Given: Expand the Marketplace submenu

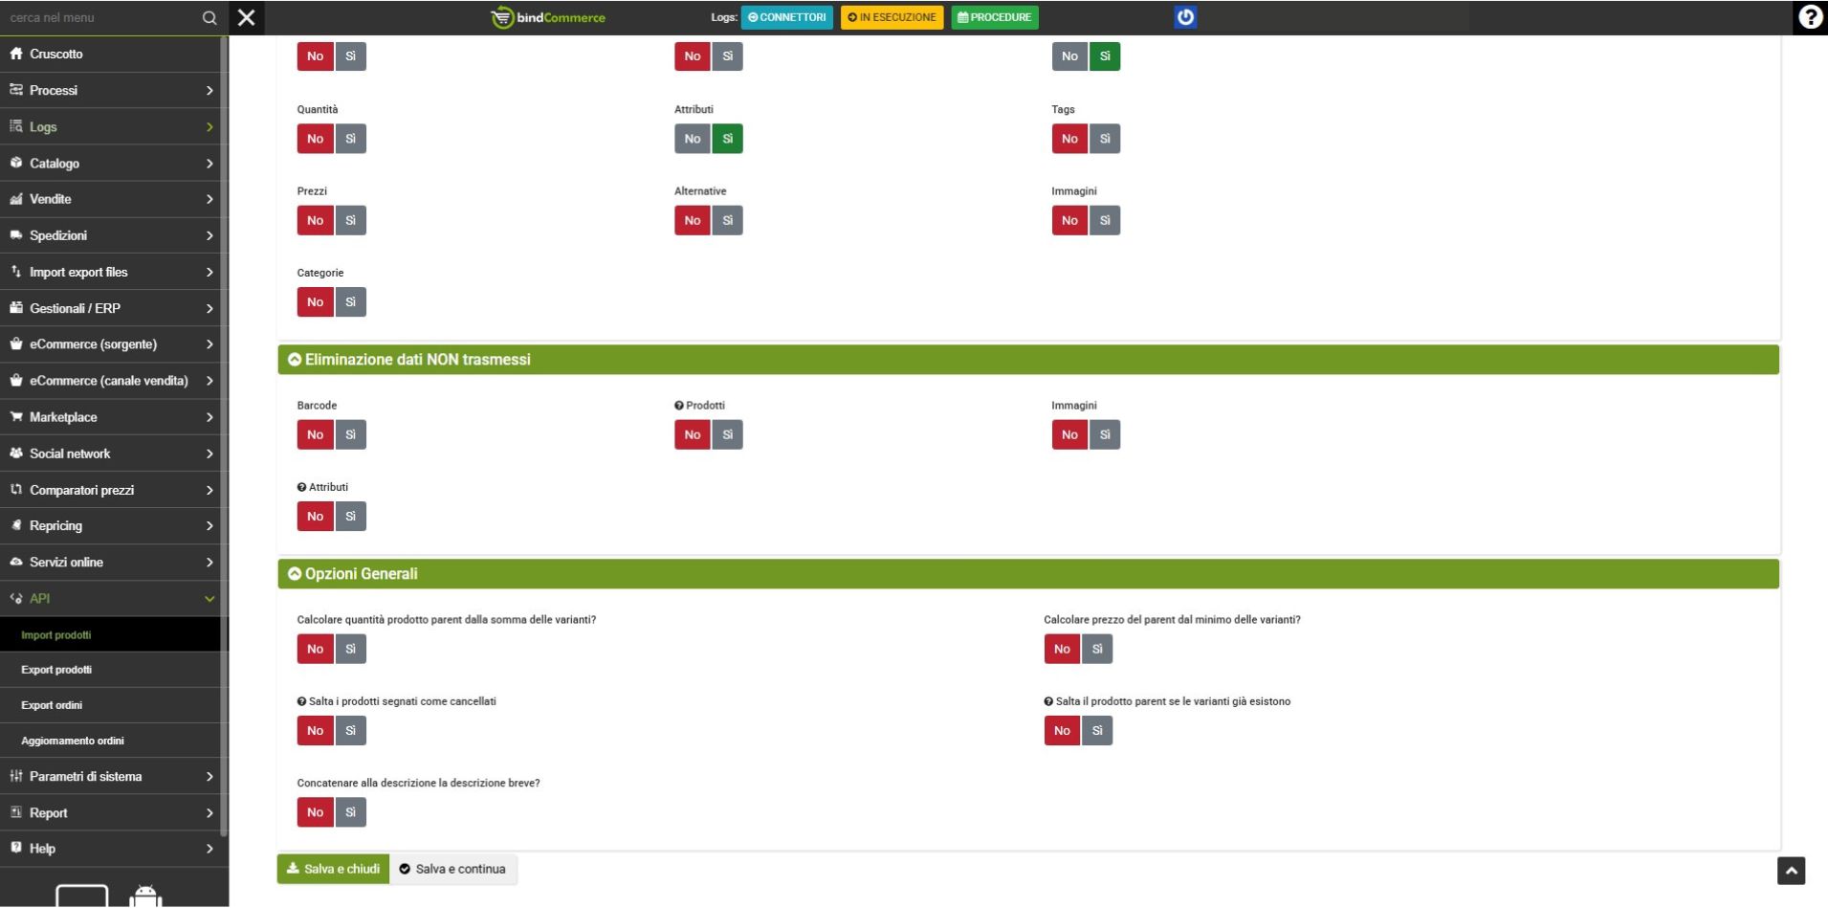Looking at the screenshot, I should (x=113, y=417).
